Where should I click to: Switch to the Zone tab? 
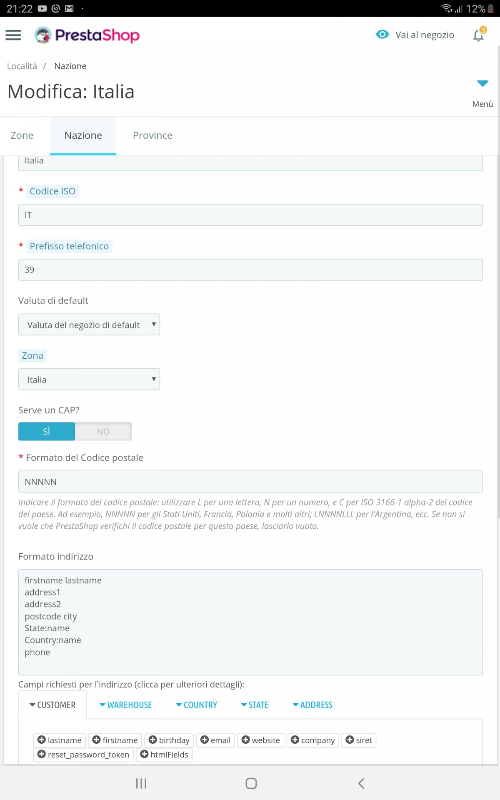(x=22, y=135)
